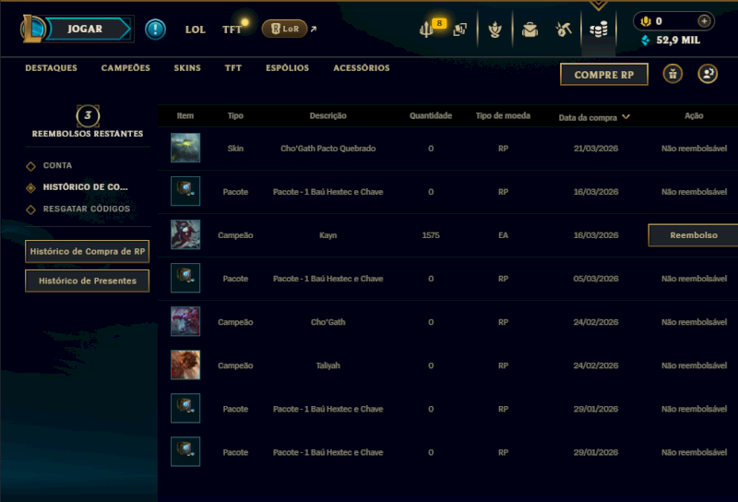Click the EA currency type value
The width and height of the screenshot is (738, 502).
click(503, 235)
